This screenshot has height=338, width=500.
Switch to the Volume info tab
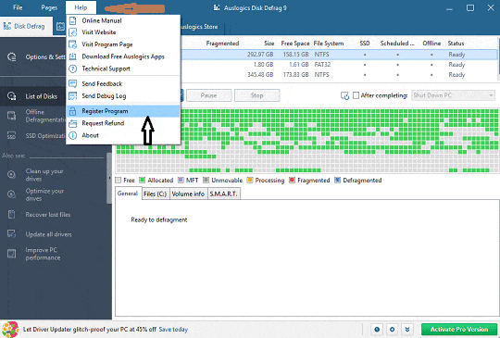[189, 194]
